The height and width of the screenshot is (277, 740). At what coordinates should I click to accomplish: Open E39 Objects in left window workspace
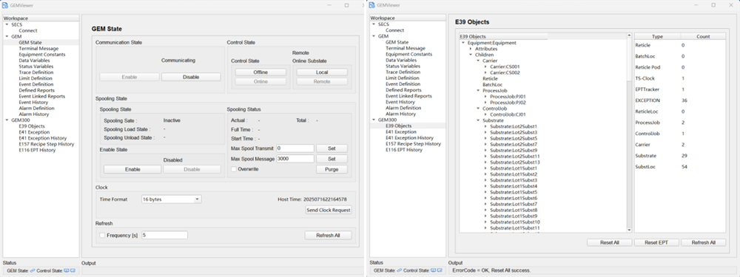pos(32,126)
